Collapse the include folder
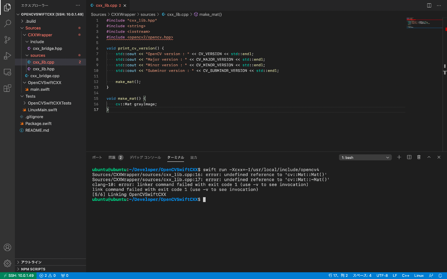447x279 pixels. pyautogui.click(x=50, y=42)
